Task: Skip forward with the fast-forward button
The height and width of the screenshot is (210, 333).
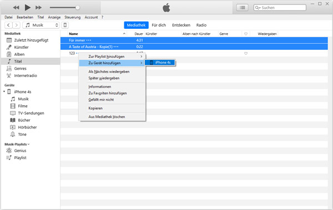Action: click(38, 8)
